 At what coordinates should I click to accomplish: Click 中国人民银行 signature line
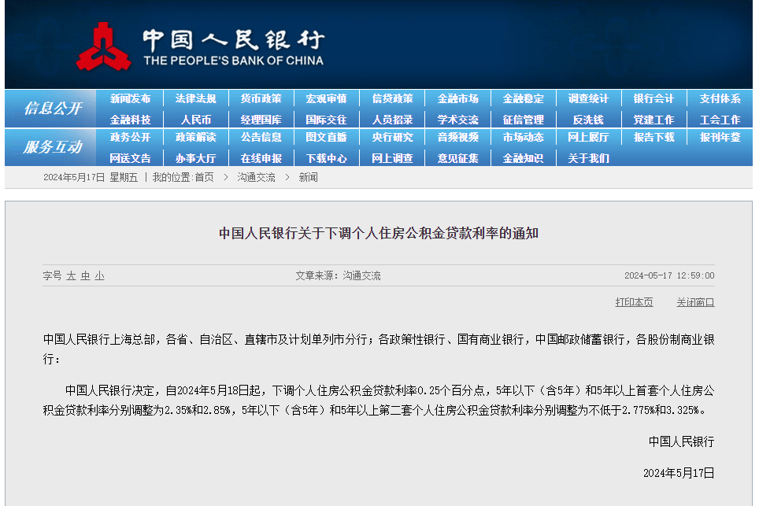coord(682,441)
